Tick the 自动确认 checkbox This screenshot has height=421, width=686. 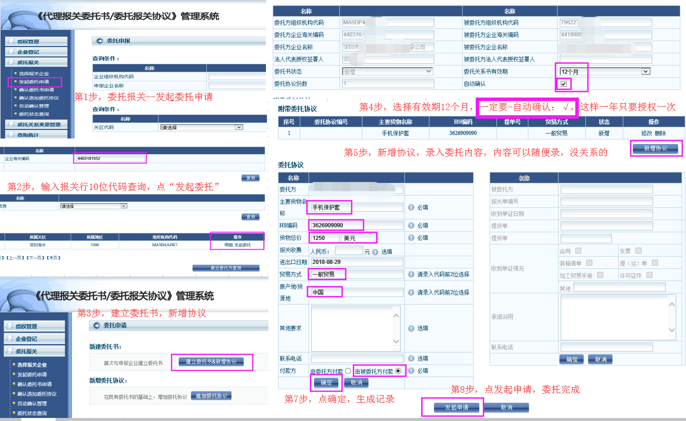coord(564,83)
